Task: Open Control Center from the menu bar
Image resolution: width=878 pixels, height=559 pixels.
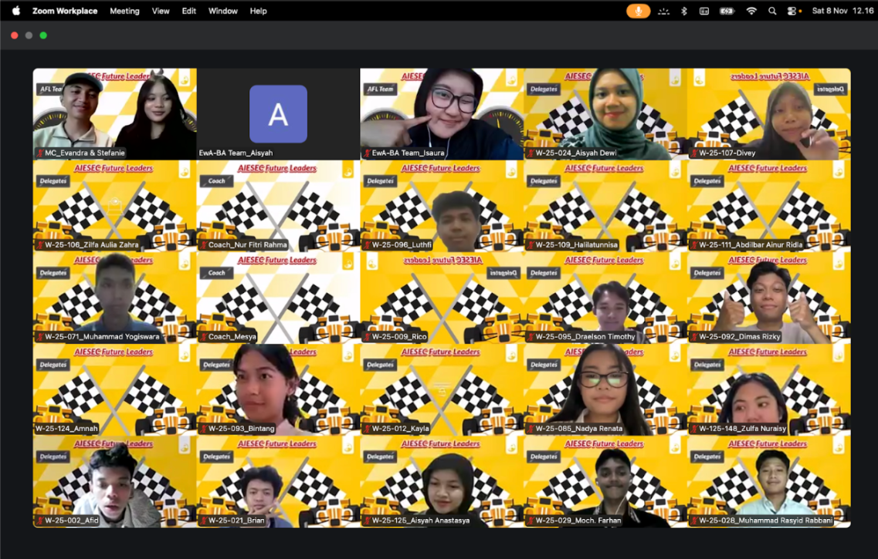Action: pos(792,11)
